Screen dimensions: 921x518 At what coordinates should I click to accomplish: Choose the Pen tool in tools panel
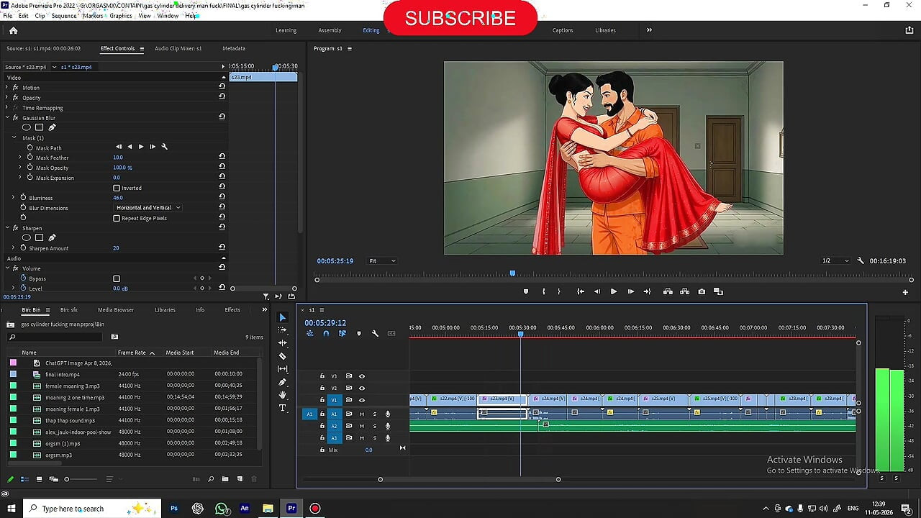(x=282, y=382)
